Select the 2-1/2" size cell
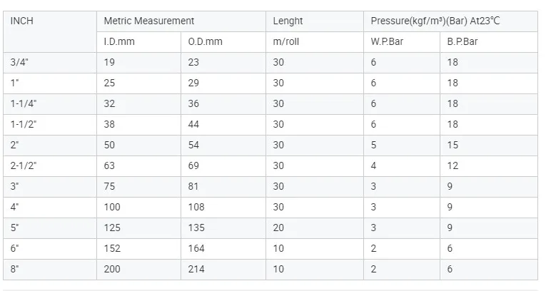The image size is (546, 291). (24, 165)
